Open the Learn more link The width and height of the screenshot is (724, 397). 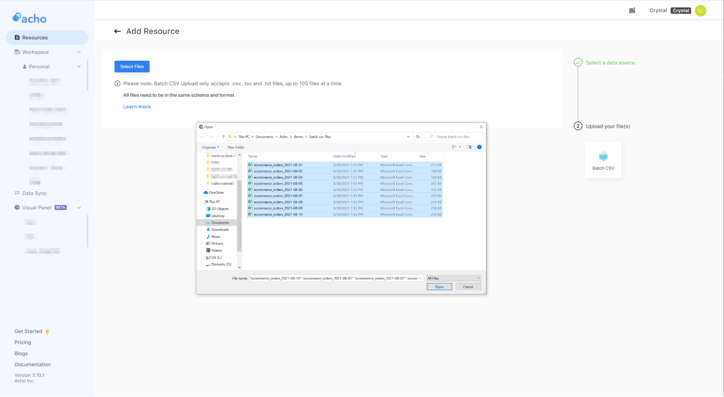[137, 106]
